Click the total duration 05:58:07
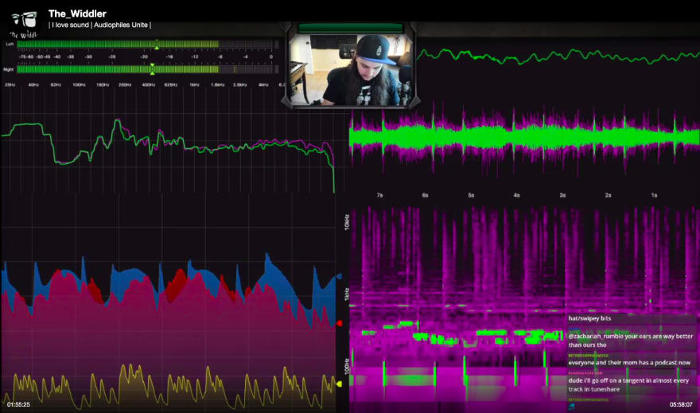The height and width of the screenshot is (413, 700). tap(681, 404)
